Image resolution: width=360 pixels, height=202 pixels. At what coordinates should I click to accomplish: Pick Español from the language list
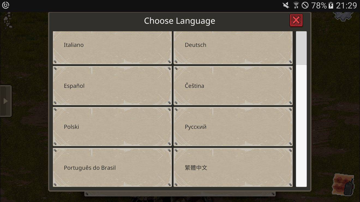pos(112,86)
